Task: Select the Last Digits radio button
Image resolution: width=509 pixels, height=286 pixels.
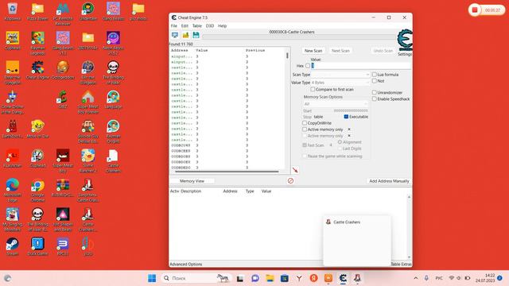Action: pos(340,149)
